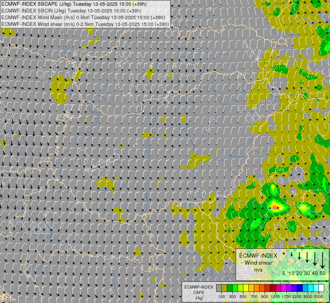Click the 100 label under CAPE legend

[221, 297]
